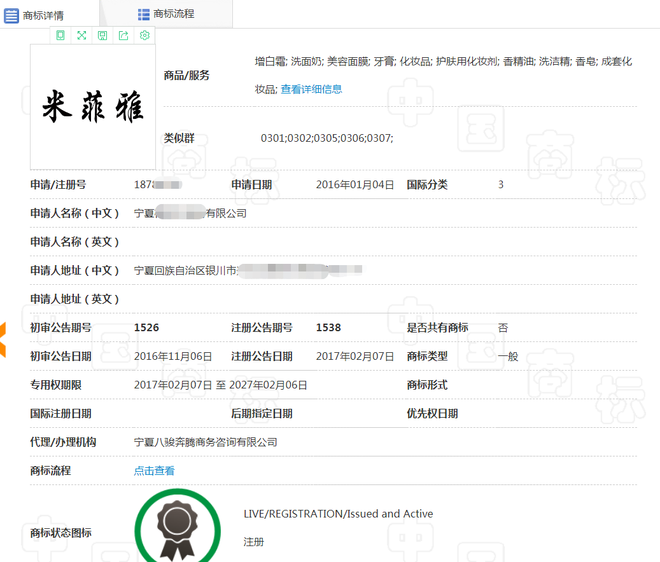
Task: Click the fullscreen expand arrows icon
Action: 81,36
